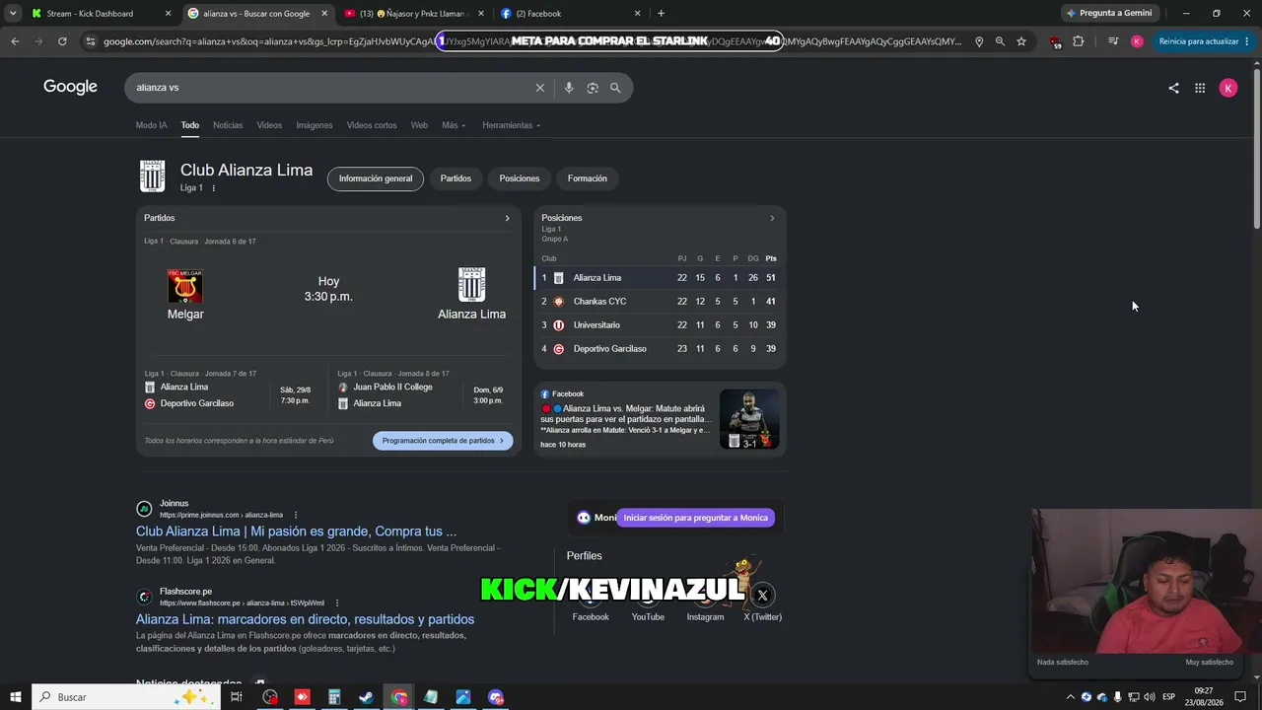Switch to the Imágenes search tab
Image resolution: width=1262 pixels, height=710 pixels.
(315, 125)
